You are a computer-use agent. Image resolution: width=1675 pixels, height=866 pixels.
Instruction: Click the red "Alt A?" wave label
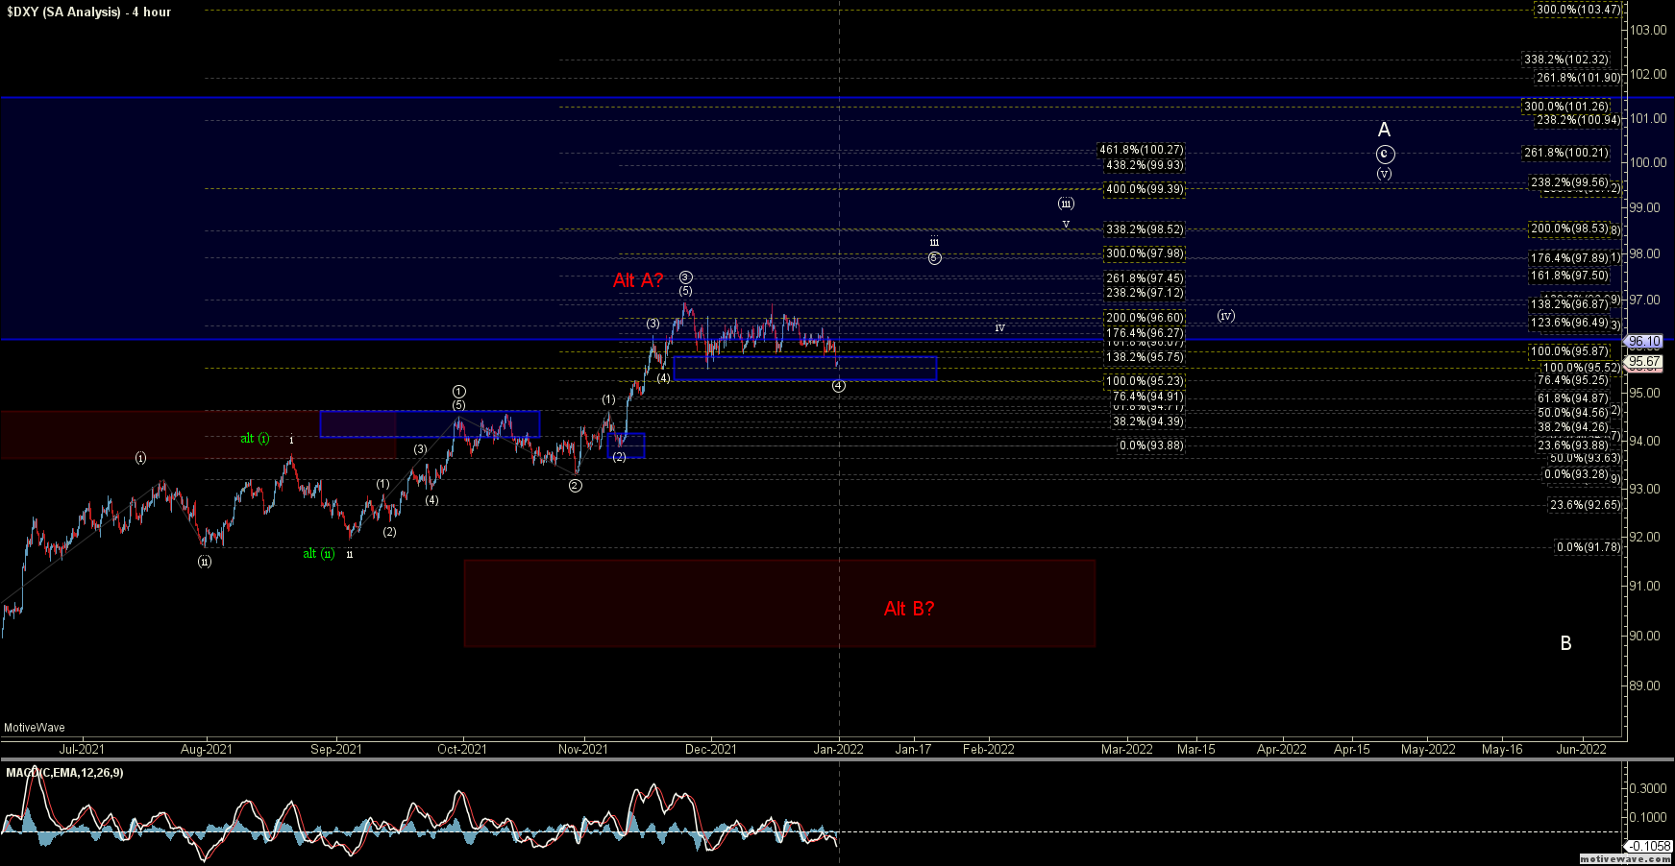point(638,280)
